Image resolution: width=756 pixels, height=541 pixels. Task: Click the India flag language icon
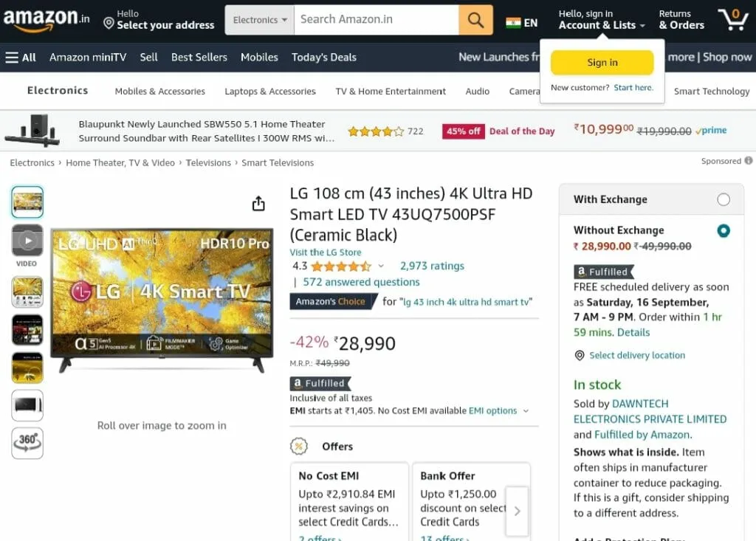513,23
